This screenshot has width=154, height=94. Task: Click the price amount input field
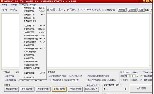pyautogui.click(x=133, y=76)
